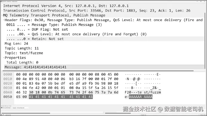Click the 'st/fuzzm' ASCII text in byte pane
Viewport: 207px width, 116px height.
coord(152,92)
